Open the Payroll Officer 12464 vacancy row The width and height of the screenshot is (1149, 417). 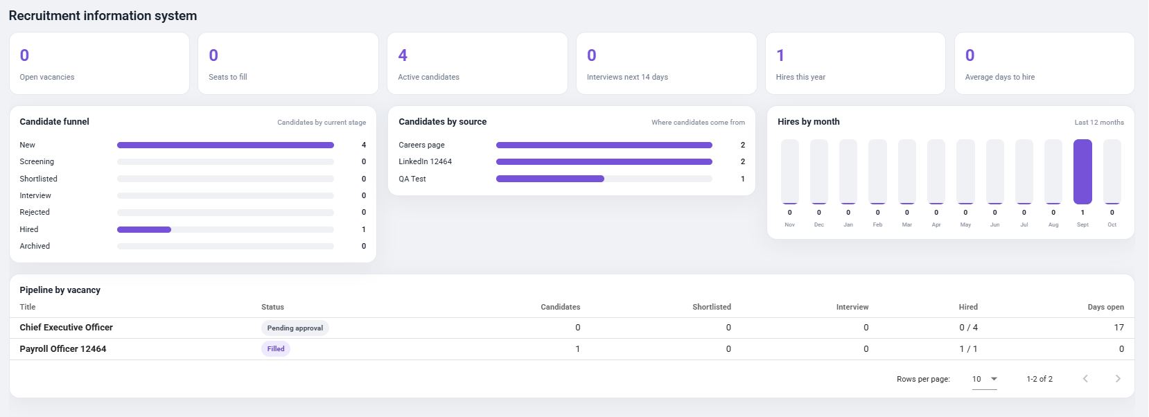coord(572,349)
